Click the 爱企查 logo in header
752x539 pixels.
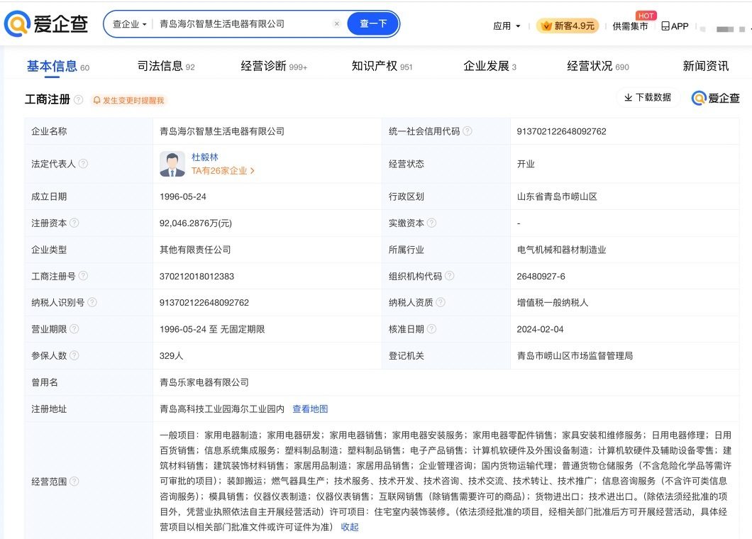point(47,24)
